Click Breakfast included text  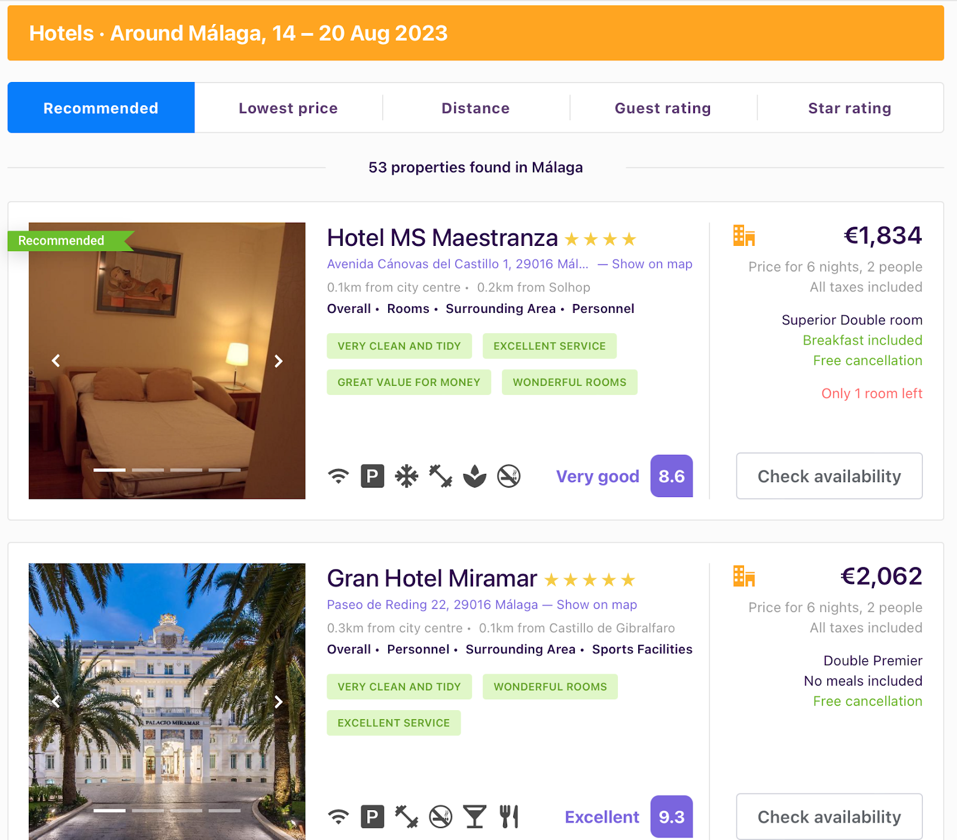862,340
